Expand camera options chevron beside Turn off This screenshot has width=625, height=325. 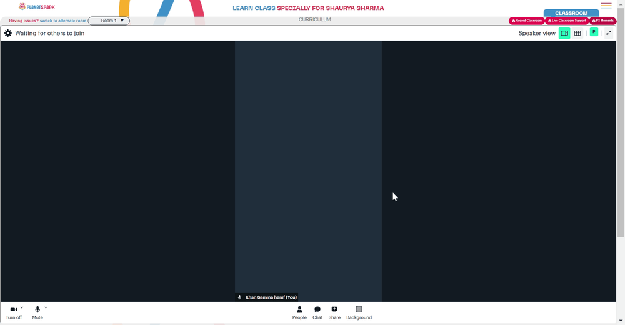(x=22, y=307)
